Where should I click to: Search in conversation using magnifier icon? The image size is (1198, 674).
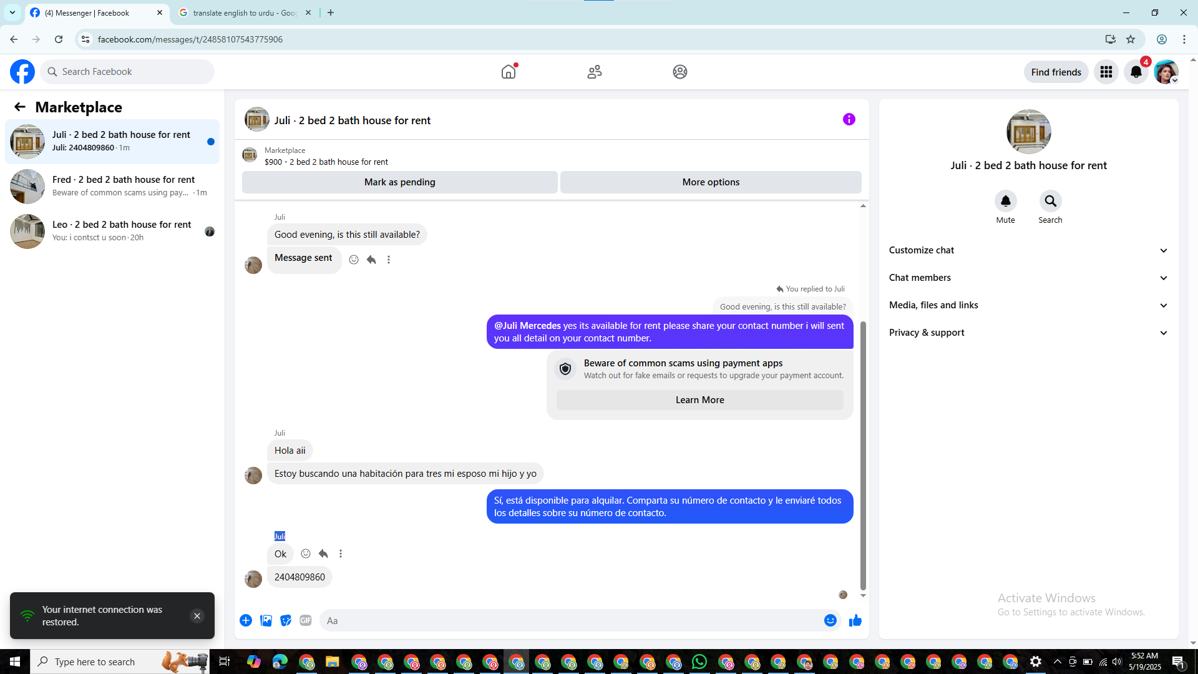click(1051, 201)
